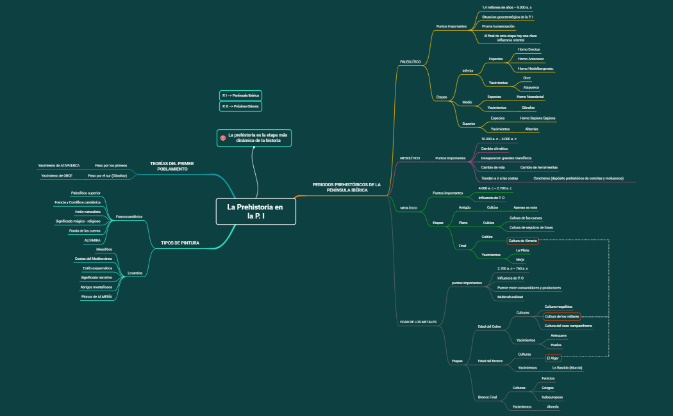Select the 'Cultura de los millares' boxed node

[561, 316]
